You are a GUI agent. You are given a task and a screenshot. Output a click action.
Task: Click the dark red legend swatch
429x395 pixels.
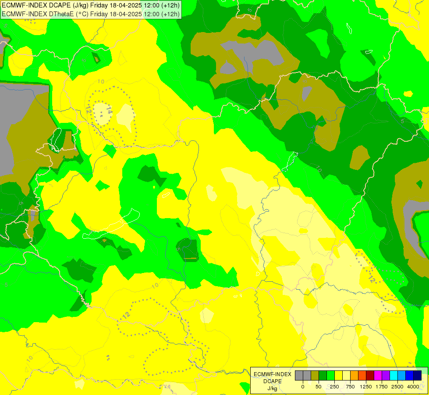coord(370,375)
